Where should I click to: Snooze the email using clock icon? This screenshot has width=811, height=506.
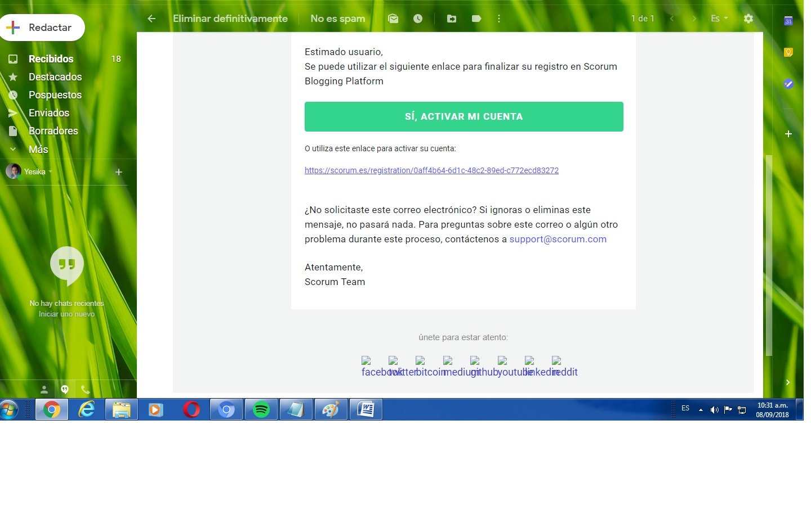[418, 19]
